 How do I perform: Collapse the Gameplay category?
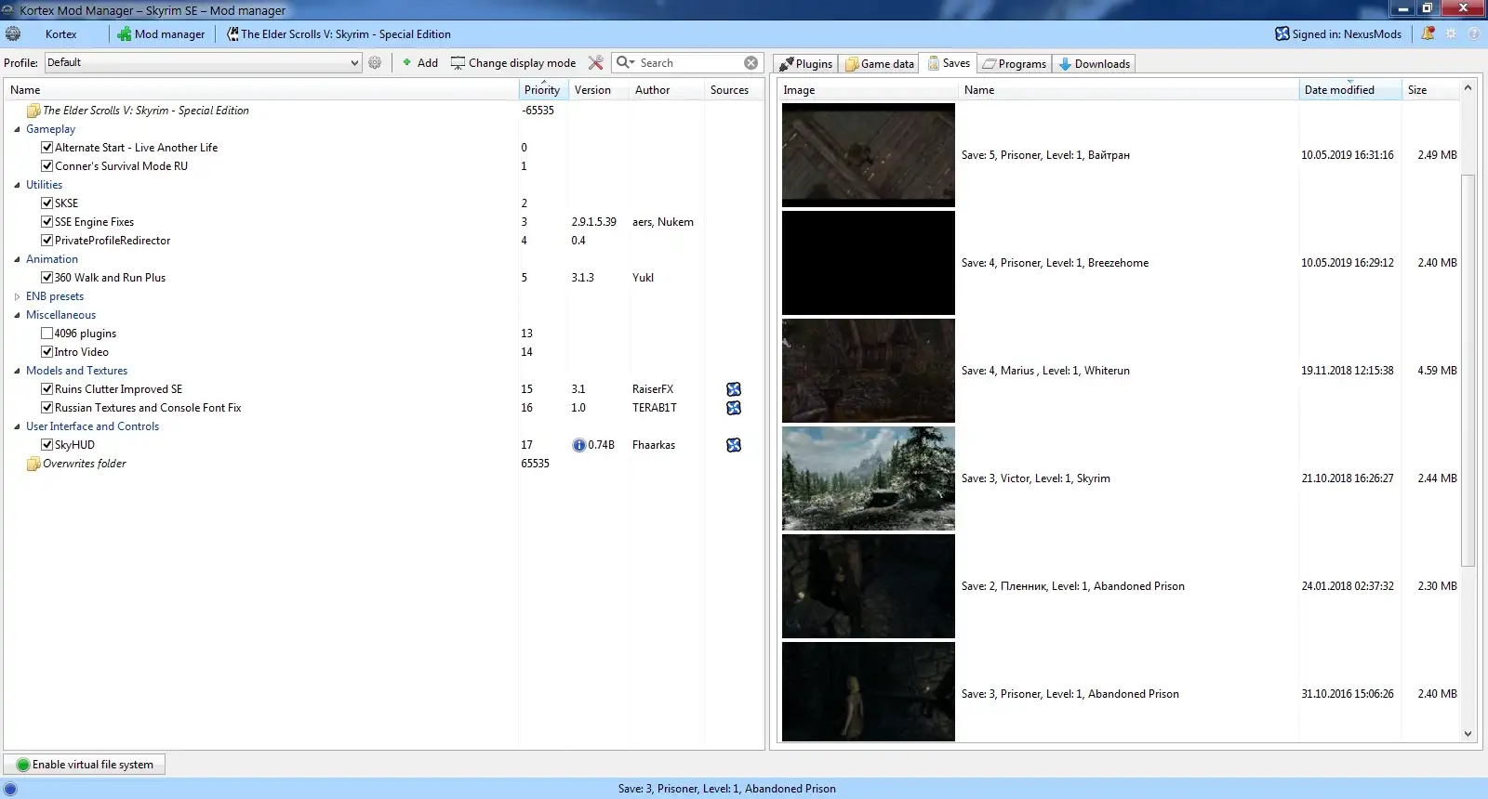pos(17,129)
